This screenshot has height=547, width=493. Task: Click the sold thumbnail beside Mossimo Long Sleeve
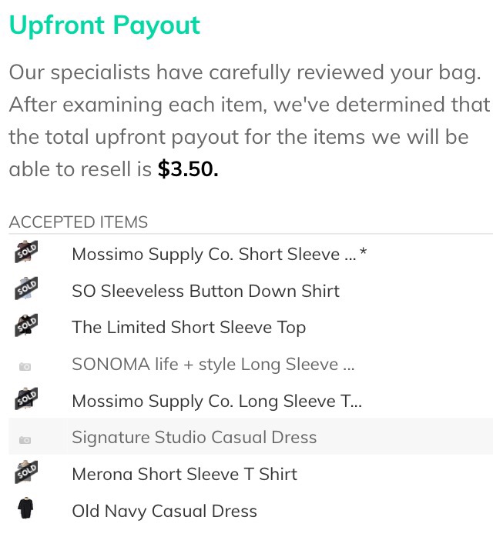click(26, 400)
